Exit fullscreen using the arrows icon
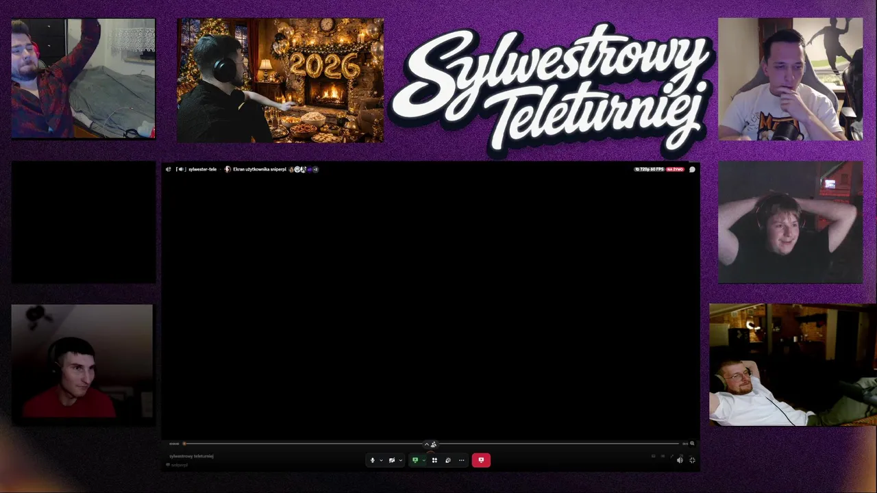 tap(692, 460)
